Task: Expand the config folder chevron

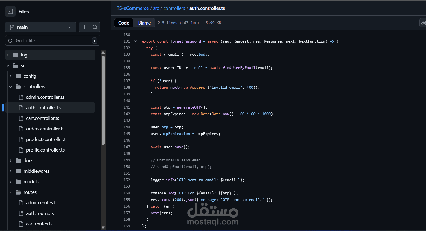Action: (11, 76)
